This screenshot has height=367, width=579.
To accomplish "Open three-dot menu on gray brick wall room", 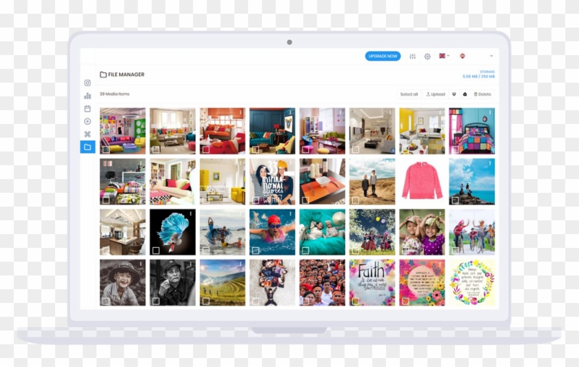I will 141,163.
